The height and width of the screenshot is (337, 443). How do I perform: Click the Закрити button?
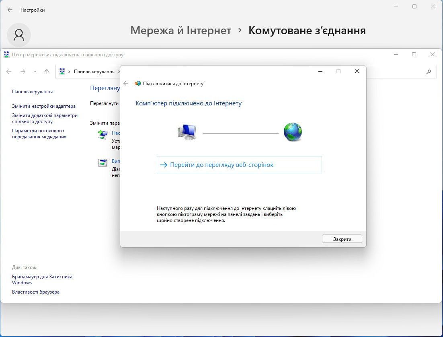pos(342,239)
